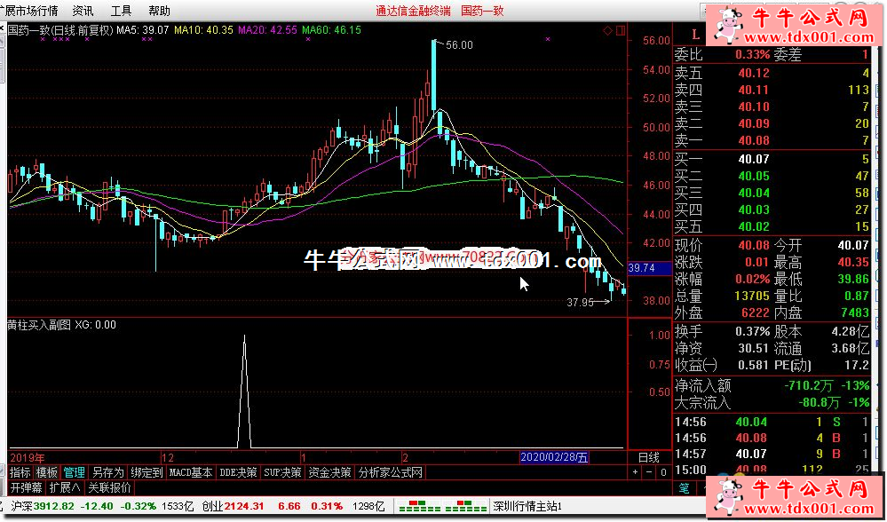Click the 另存为 button
This screenshot has width=887, height=522.
point(108,473)
